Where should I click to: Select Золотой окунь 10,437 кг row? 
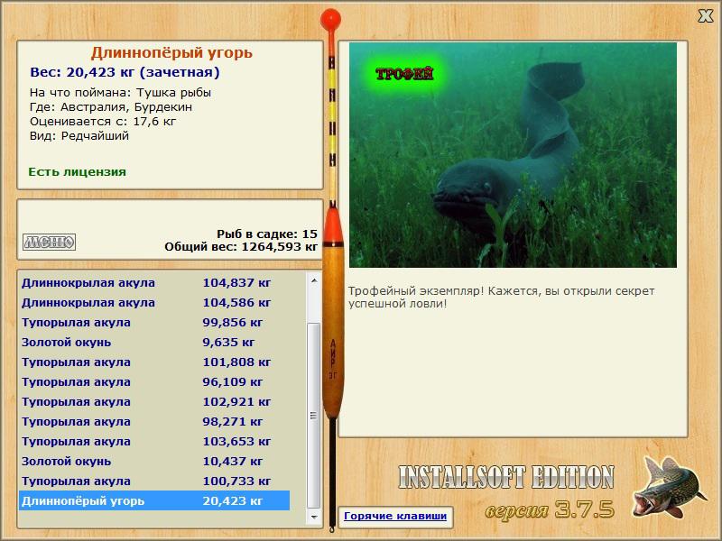[154, 461]
